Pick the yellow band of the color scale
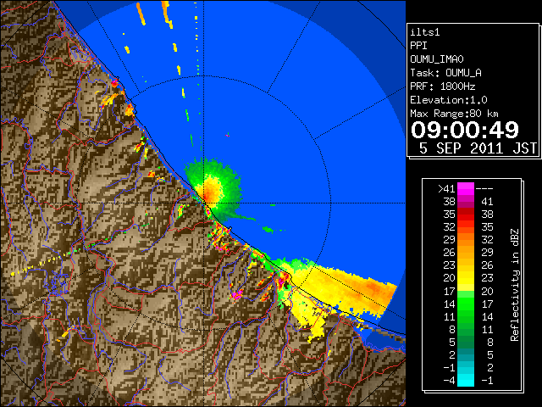This screenshot has width=542, height=407. pyautogui.click(x=466, y=278)
